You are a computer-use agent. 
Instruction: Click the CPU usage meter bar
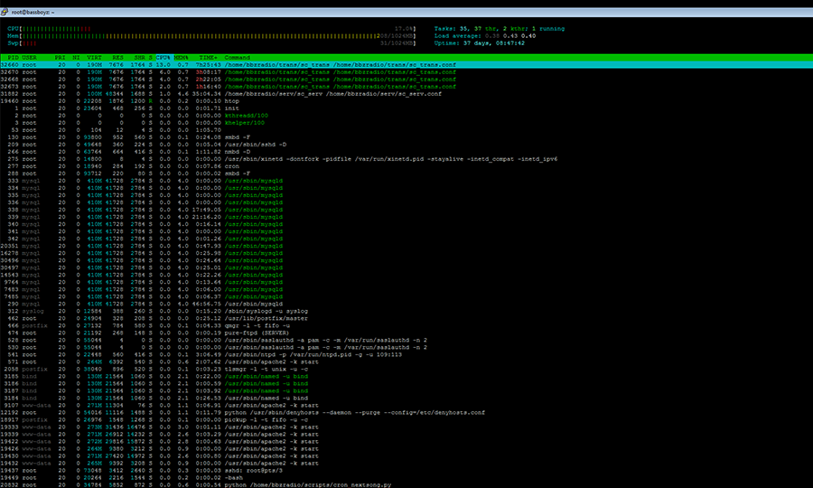pos(212,29)
